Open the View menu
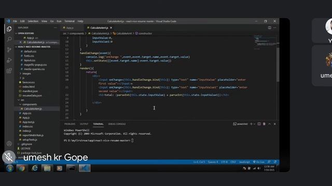Screen dimensions: 332x186 [44, 21]
